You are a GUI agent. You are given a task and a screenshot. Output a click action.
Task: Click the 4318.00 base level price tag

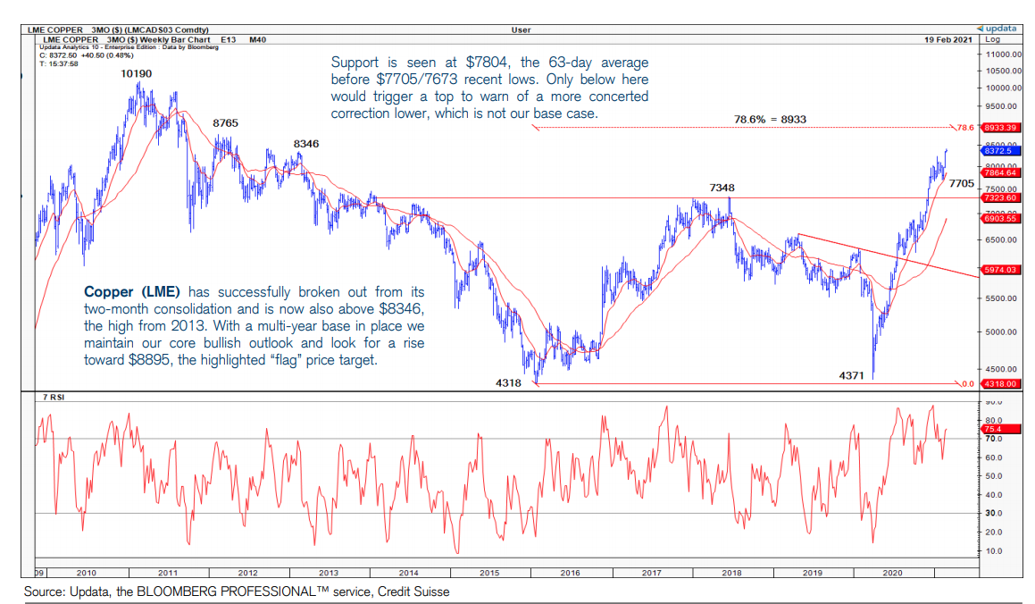[999, 384]
